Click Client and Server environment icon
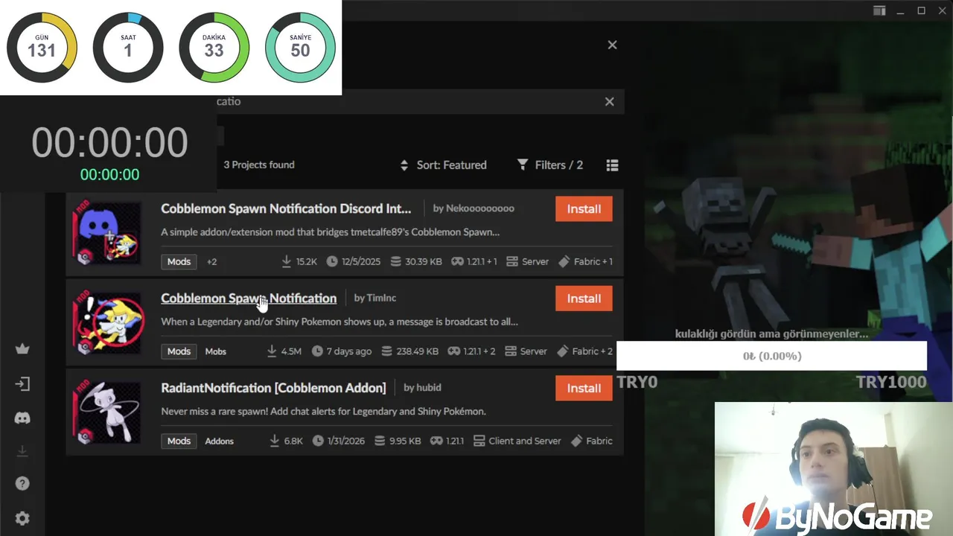This screenshot has width=953, height=536. point(479,441)
